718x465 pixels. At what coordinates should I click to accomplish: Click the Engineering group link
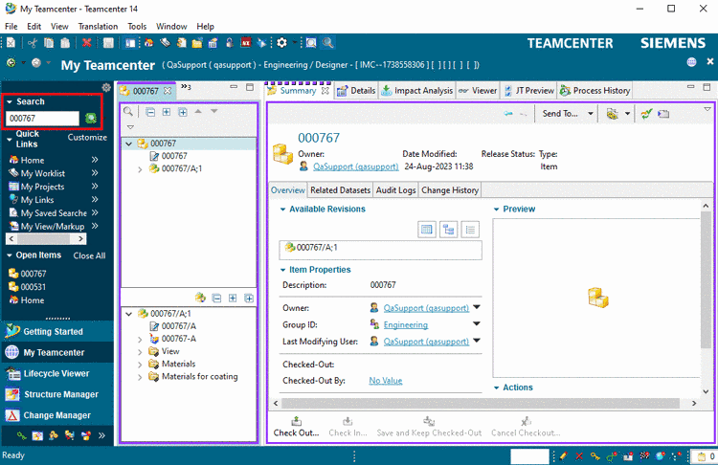point(406,325)
